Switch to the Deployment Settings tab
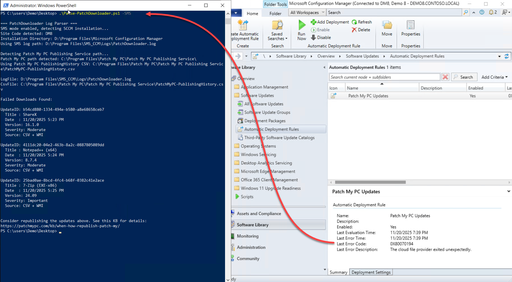This screenshot has height=282, width=512. (371, 272)
